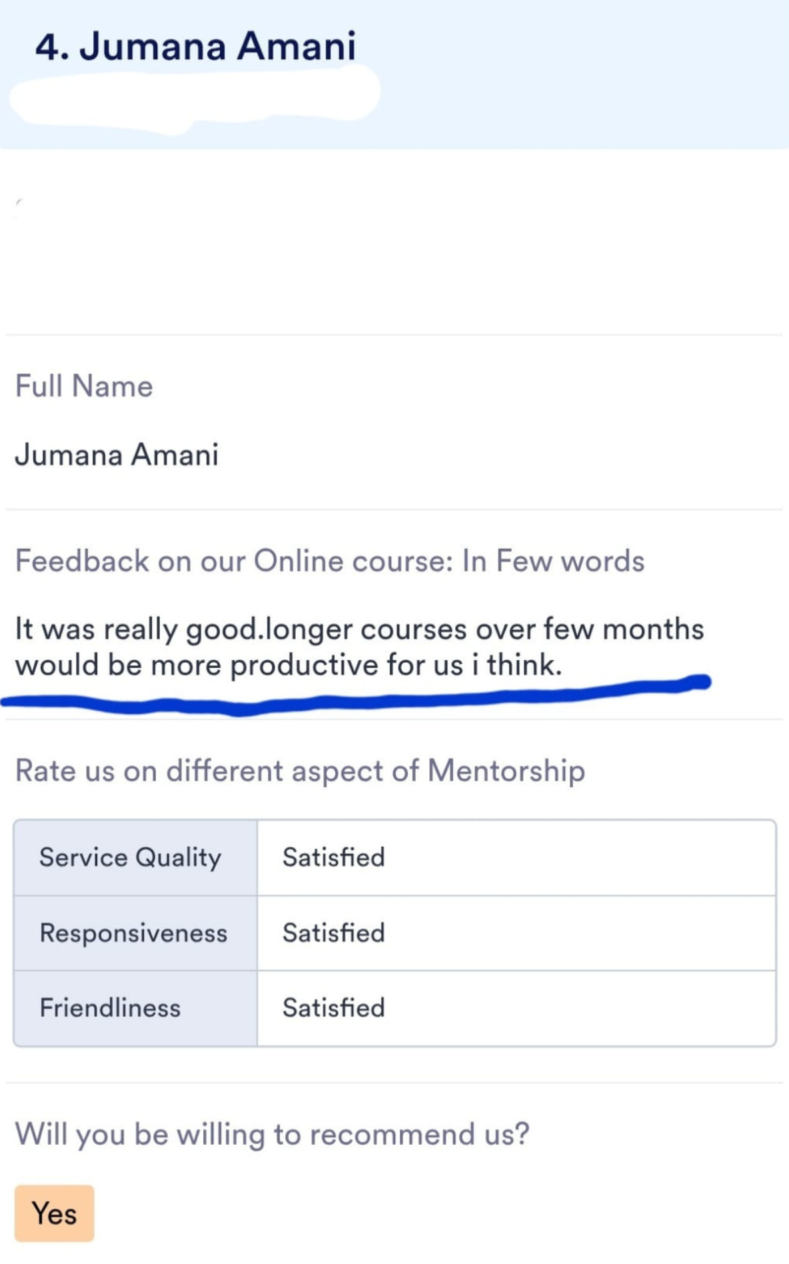Image resolution: width=789 pixels, height=1264 pixels.
Task: Select the 'It was really good' feedback text
Action: pyautogui.click(x=138, y=629)
